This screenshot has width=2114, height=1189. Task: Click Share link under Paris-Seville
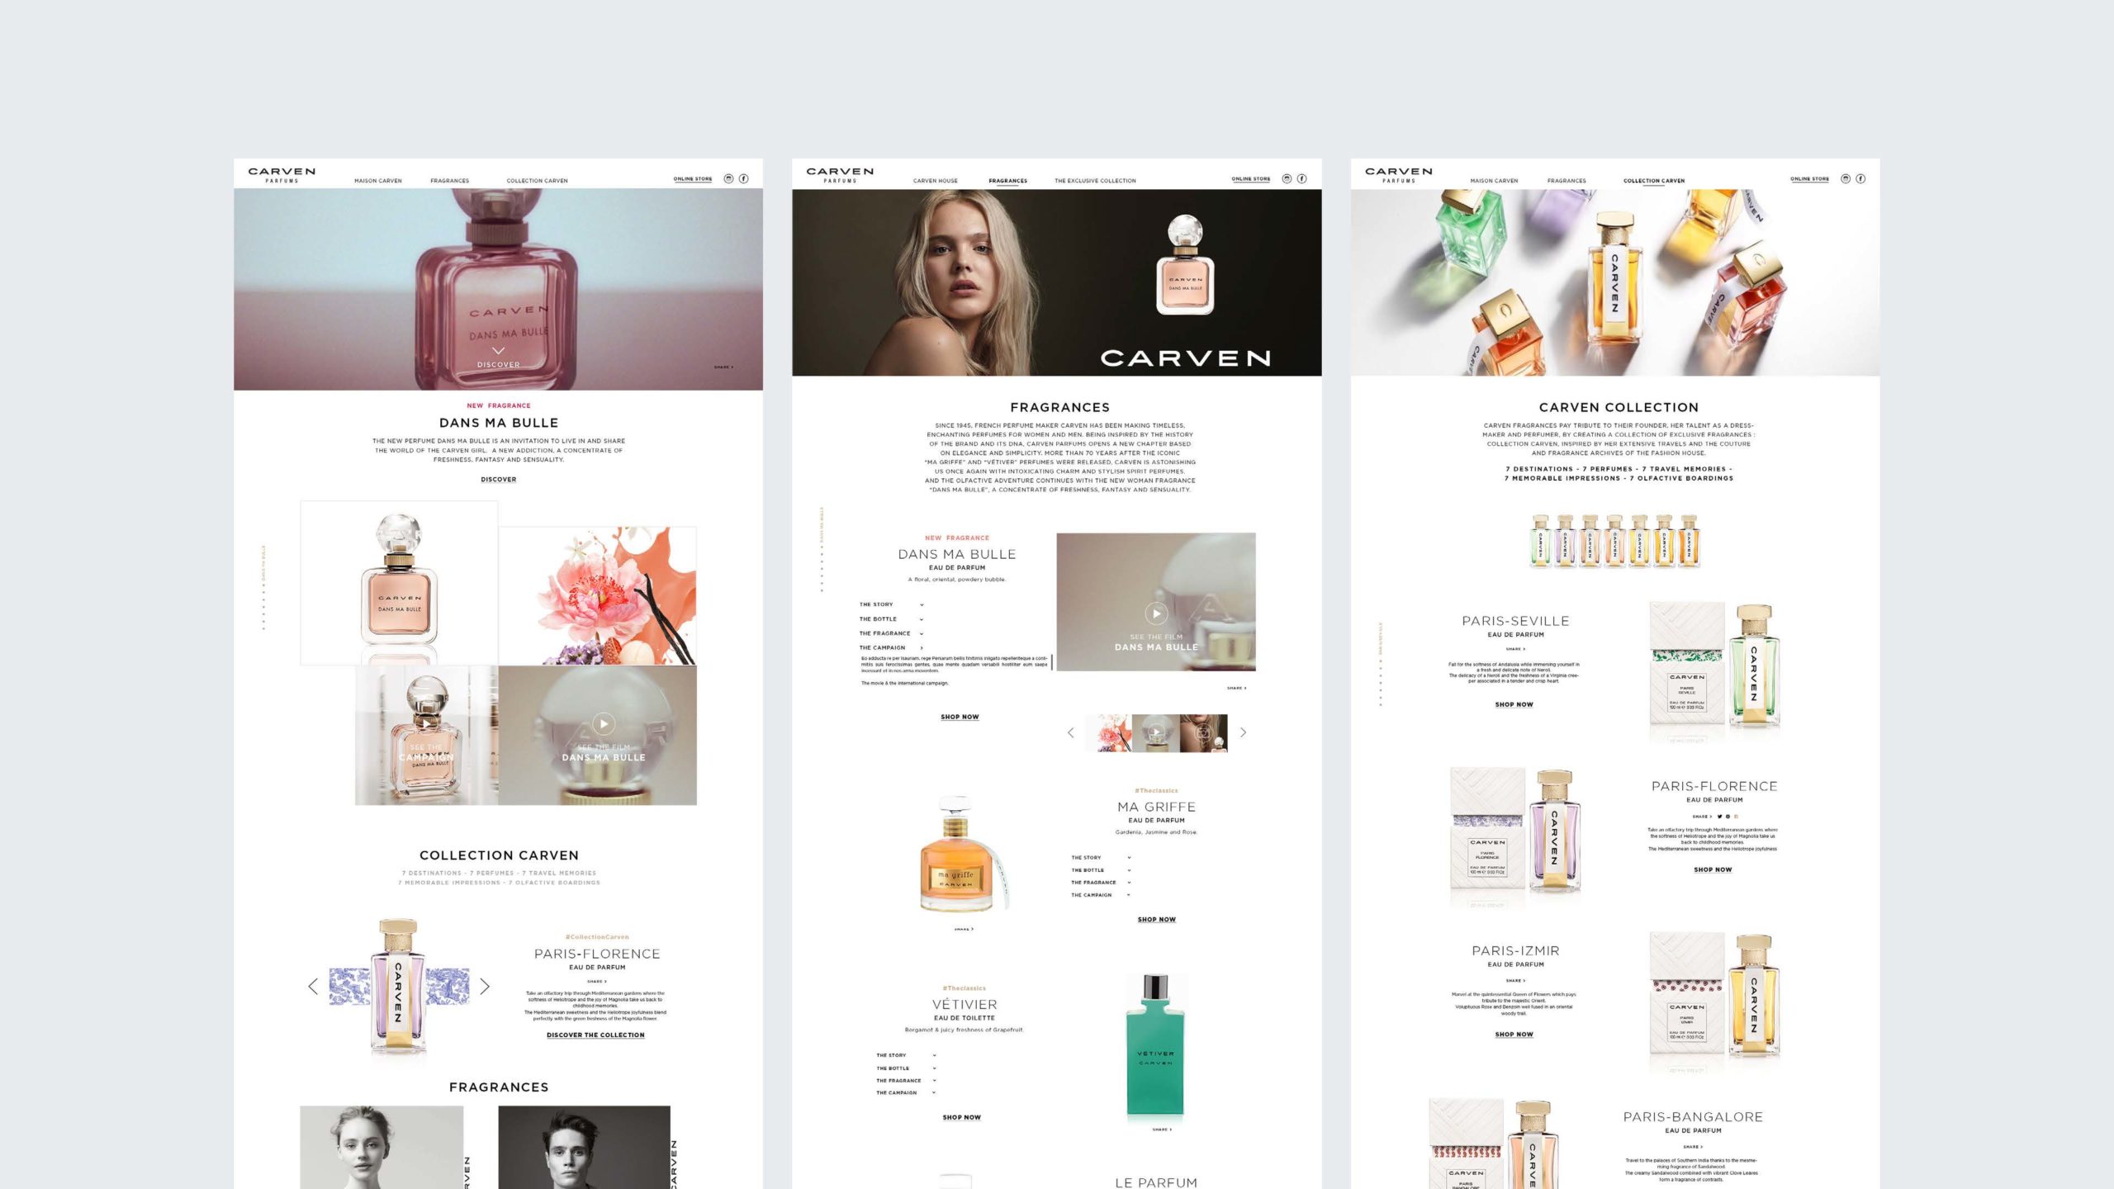(x=1514, y=649)
